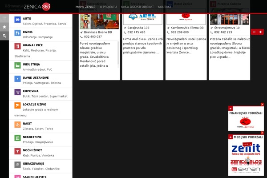This screenshot has width=267, height=178.
Task: Select the OBRAZOVANJE graduation cap icon
Action: click(17, 165)
